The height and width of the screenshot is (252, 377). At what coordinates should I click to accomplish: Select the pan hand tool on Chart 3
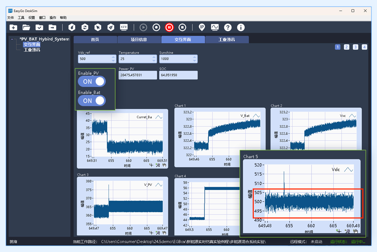164,233
